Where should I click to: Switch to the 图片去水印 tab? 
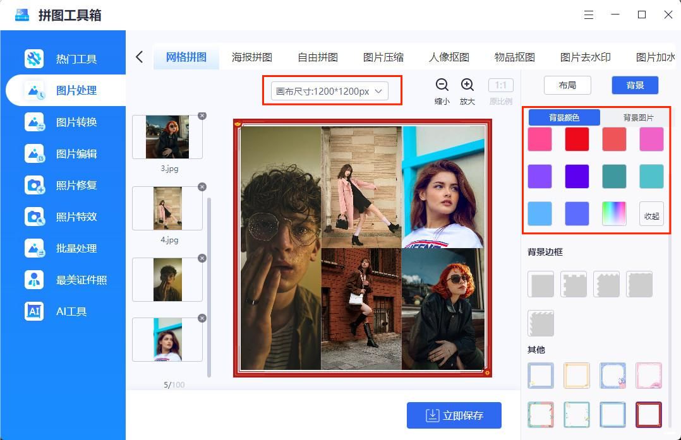[x=586, y=57]
